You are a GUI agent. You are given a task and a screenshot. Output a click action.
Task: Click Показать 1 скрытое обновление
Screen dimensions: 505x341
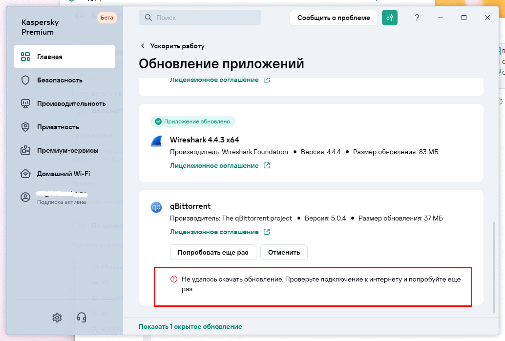pyautogui.click(x=190, y=326)
